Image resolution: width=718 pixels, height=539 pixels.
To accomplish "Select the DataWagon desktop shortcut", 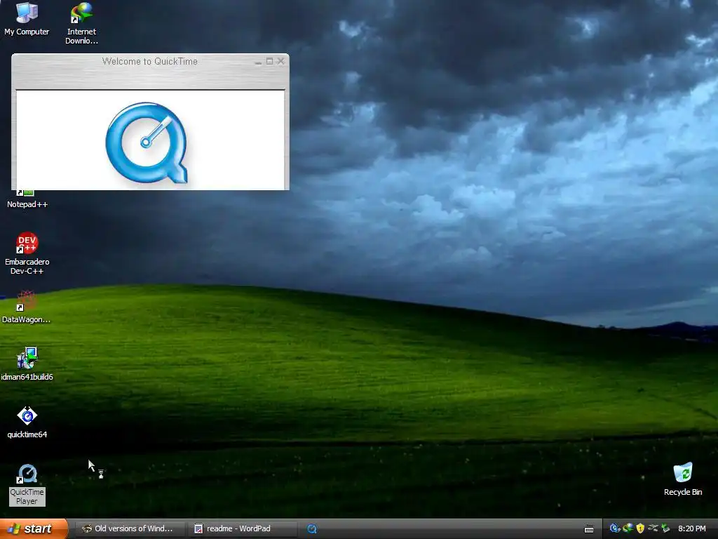I will 26,306.
